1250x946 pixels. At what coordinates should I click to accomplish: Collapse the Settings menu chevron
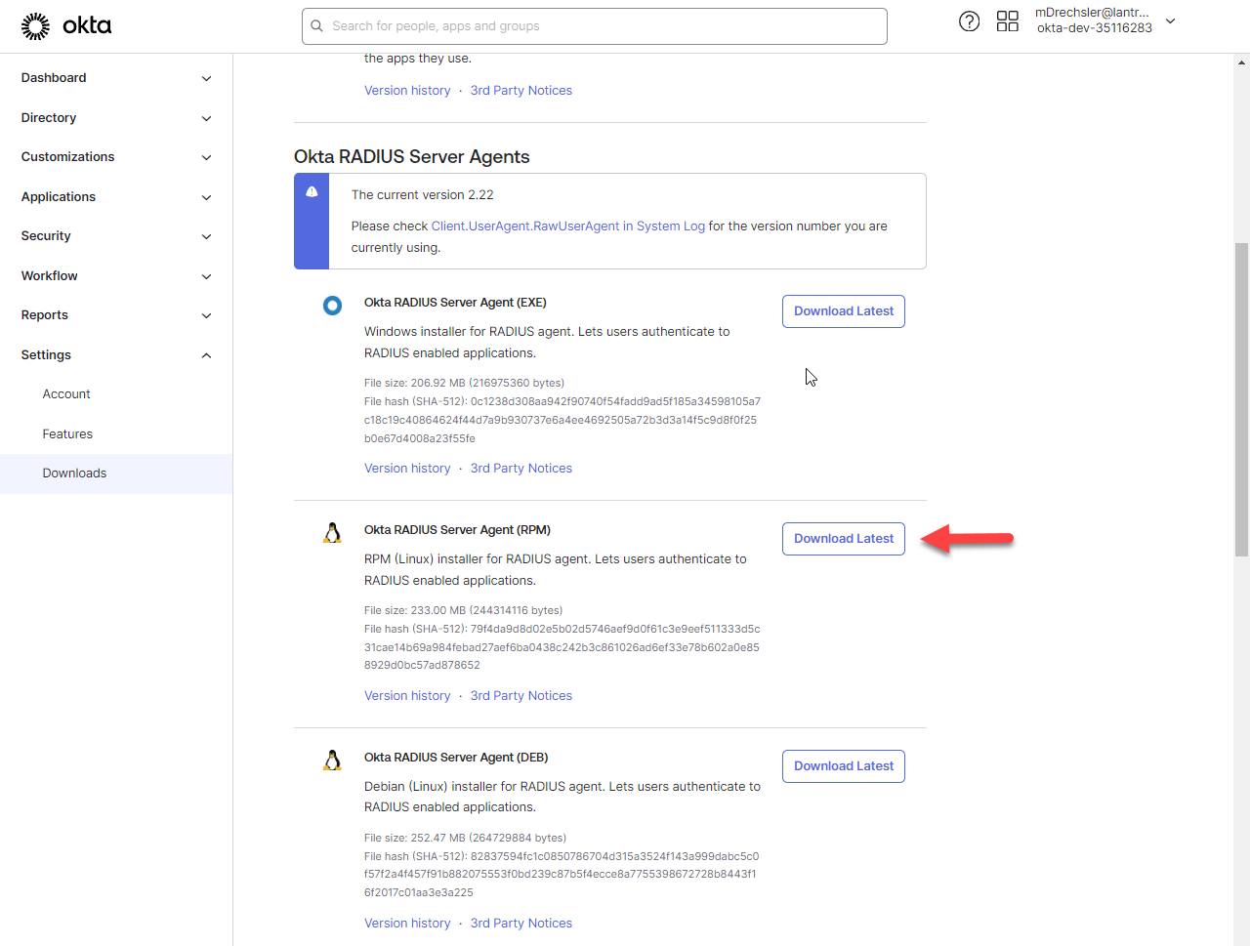pyautogui.click(x=206, y=355)
